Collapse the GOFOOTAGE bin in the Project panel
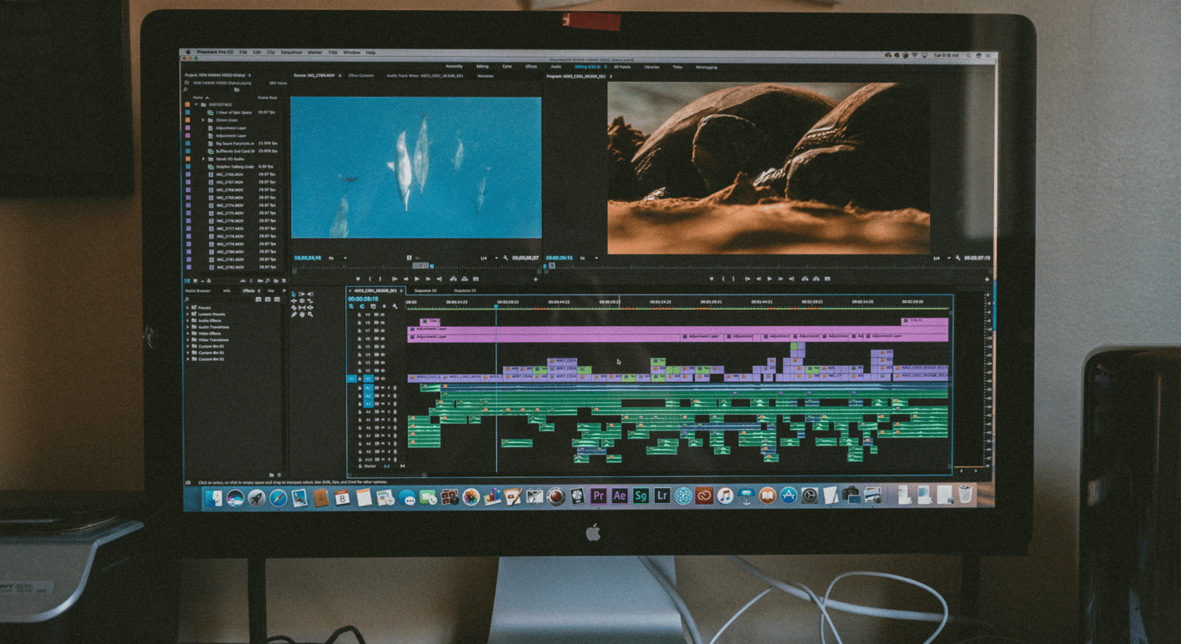1181x644 pixels. click(196, 104)
